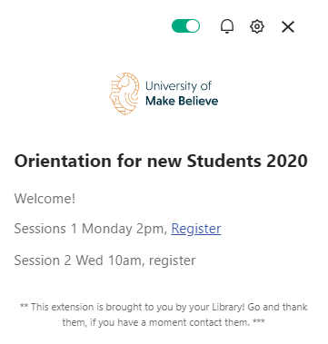Screen dimensions: 328x344
Task: Click the Orientation for new Students heading
Action: coord(161,161)
